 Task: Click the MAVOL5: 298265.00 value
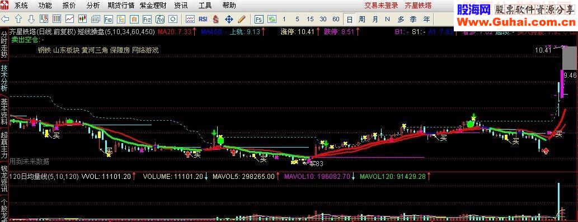243,176
